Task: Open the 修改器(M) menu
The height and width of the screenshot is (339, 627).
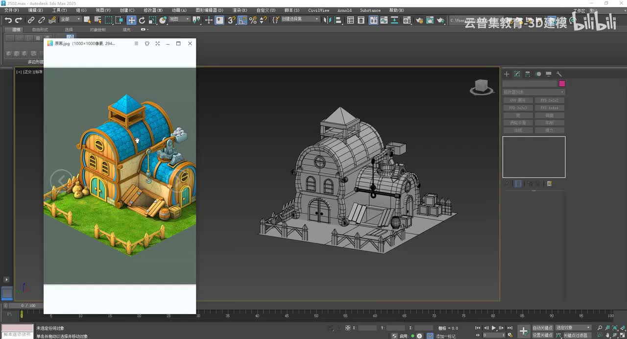Action: tap(153, 10)
